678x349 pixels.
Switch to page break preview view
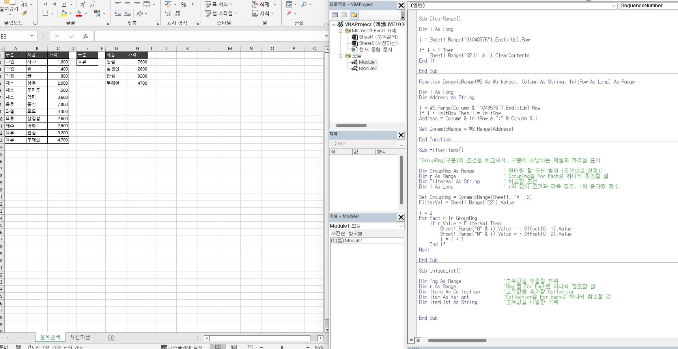(x=250, y=347)
